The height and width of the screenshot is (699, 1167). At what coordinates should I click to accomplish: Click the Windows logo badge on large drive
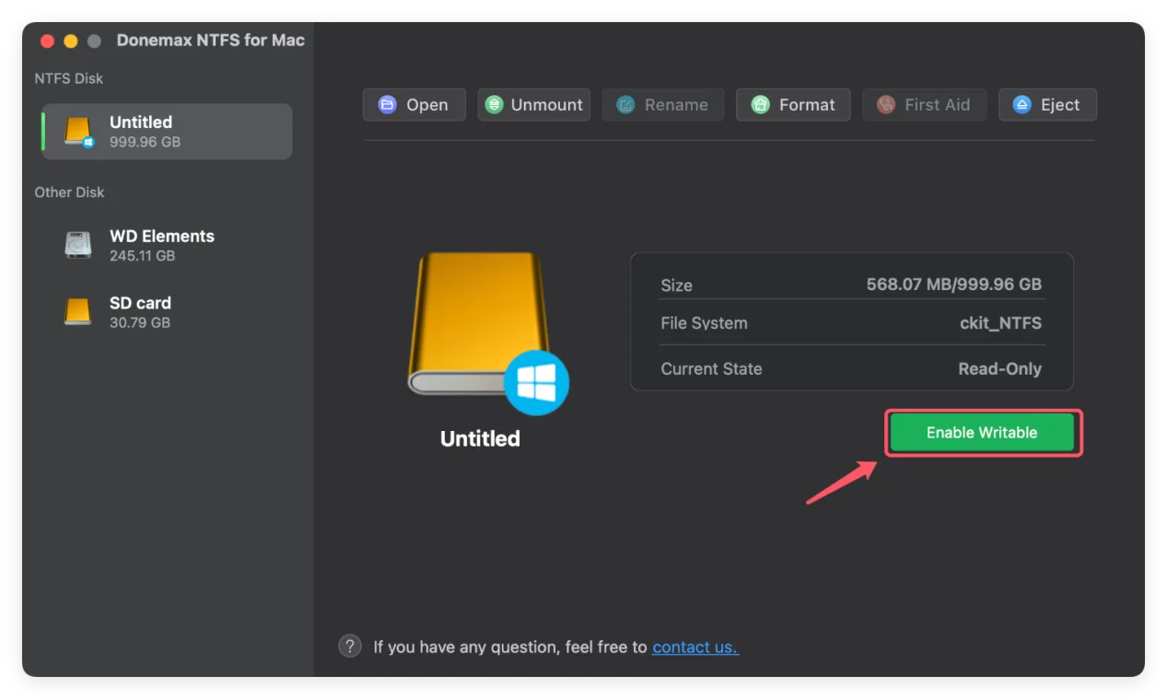537,383
